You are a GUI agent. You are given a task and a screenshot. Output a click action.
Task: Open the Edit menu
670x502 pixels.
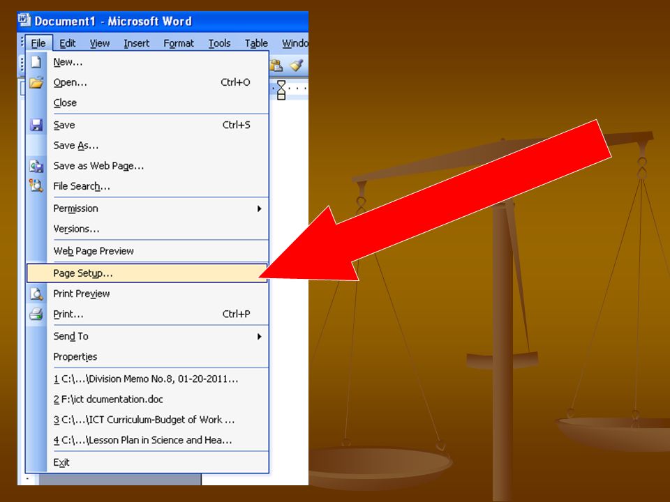[68, 43]
